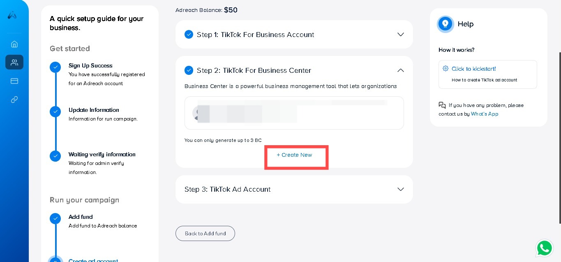
Task: Open the What's App contact link
Action: (x=485, y=114)
